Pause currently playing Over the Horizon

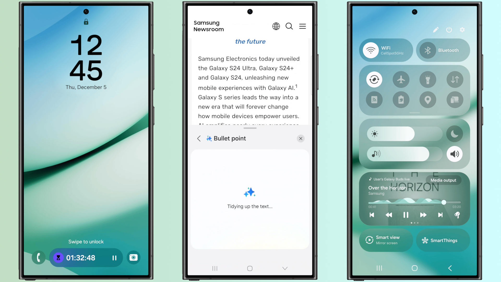[406, 215]
